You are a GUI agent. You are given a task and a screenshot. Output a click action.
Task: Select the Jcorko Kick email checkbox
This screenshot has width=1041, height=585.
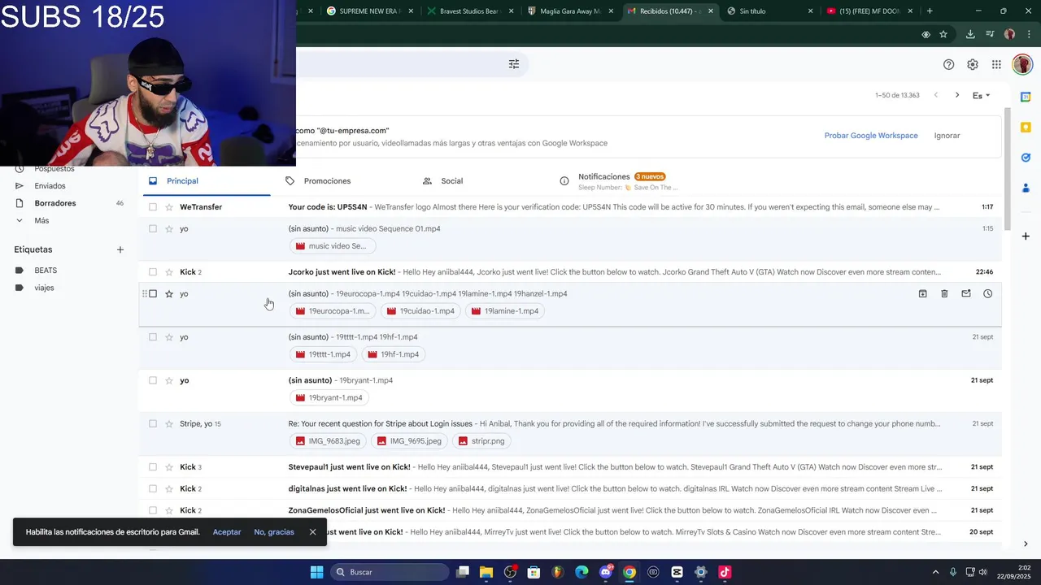(x=153, y=272)
